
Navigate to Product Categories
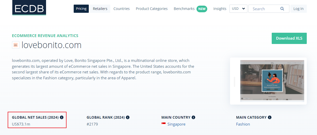click(152, 9)
